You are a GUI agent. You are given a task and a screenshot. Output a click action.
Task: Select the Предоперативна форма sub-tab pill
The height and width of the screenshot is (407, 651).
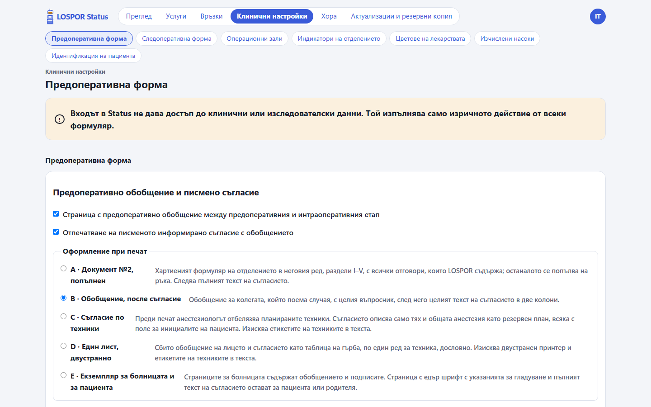89,38
